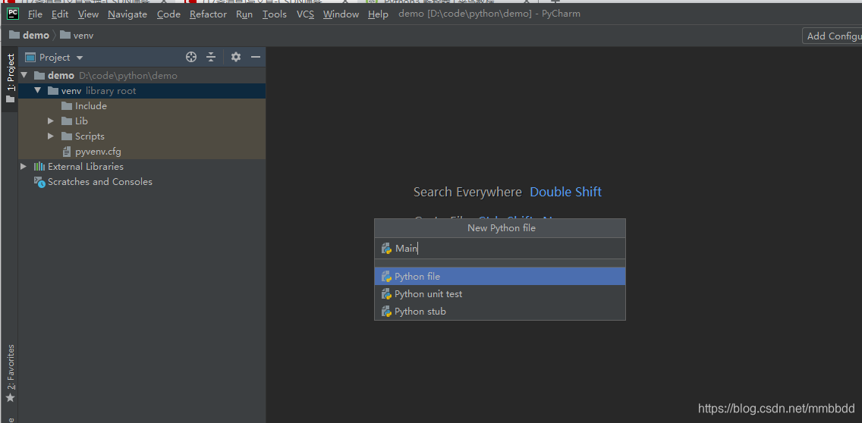Click the venv folder icon in breadcrumb
Viewport: 862px width, 423px height.
click(x=64, y=35)
